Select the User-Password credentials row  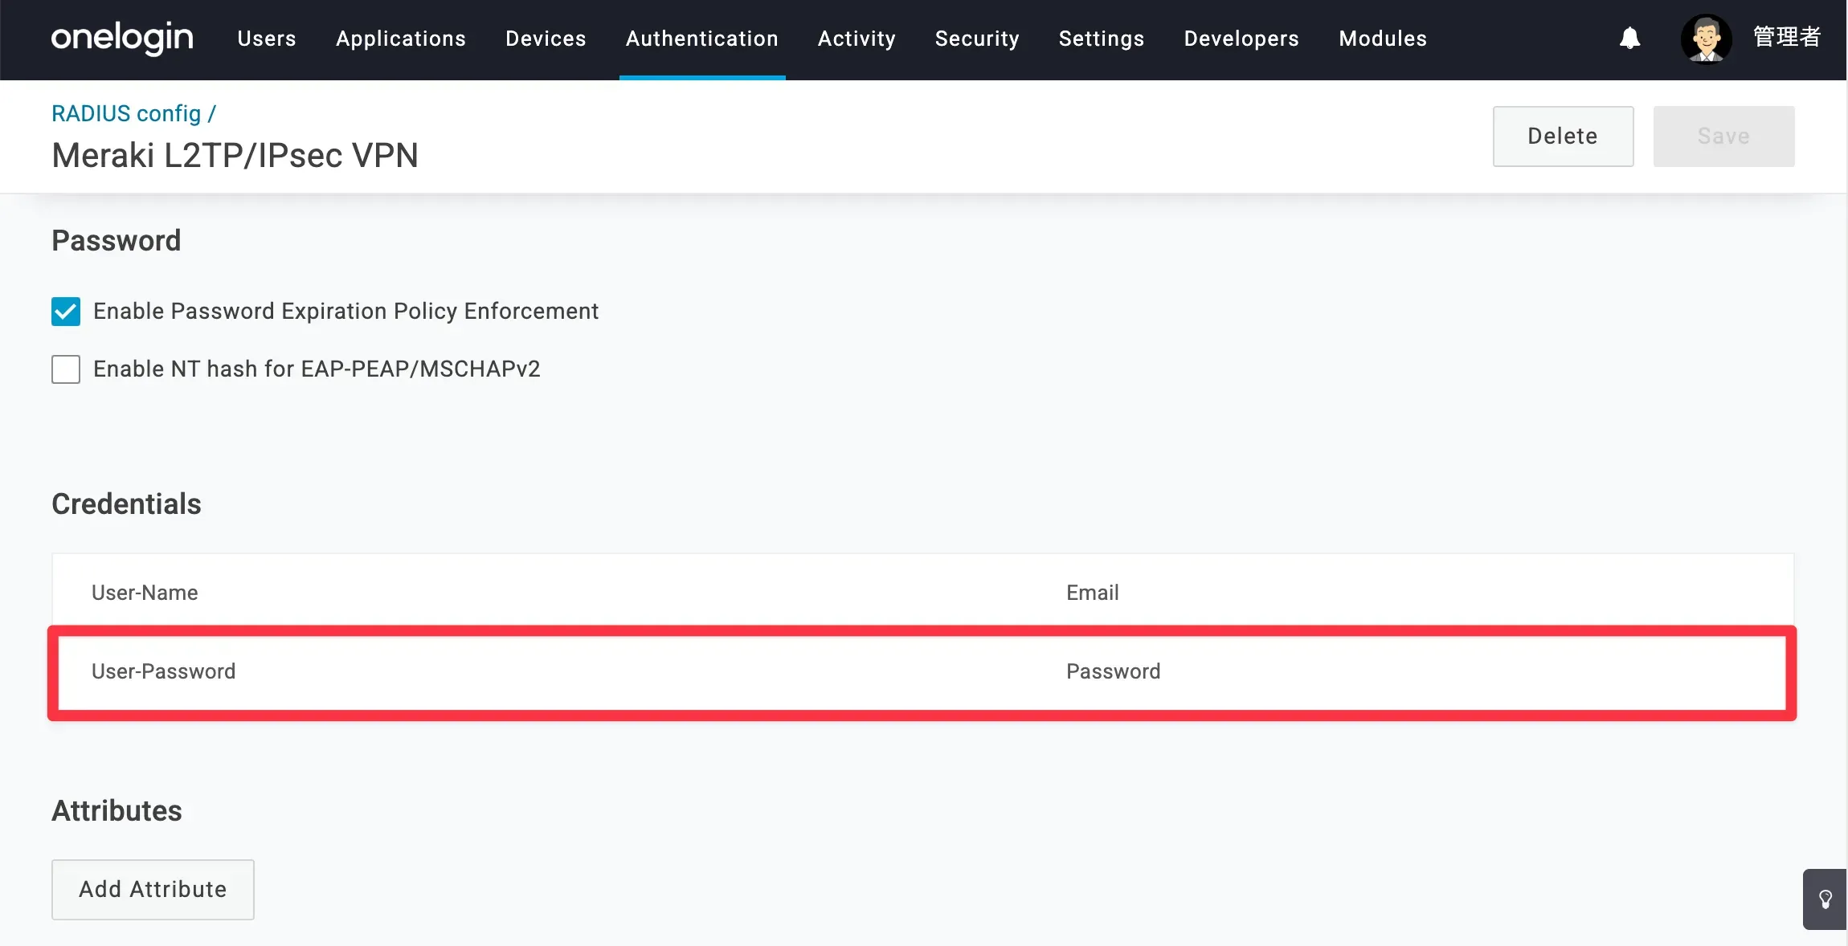pyautogui.click(x=922, y=672)
